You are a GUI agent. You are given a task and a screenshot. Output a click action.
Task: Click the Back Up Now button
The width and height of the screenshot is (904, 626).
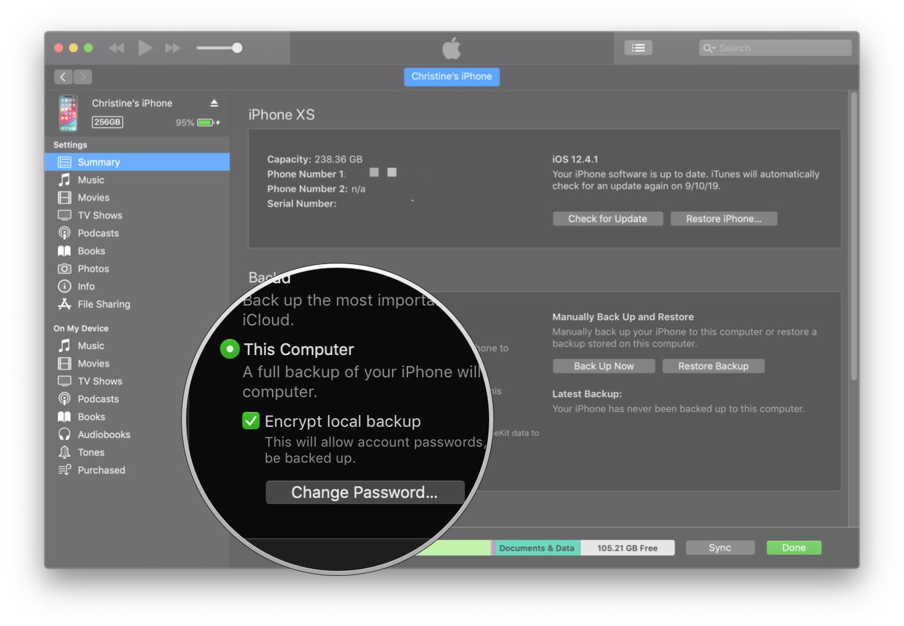pyautogui.click(x=603, y=366)
